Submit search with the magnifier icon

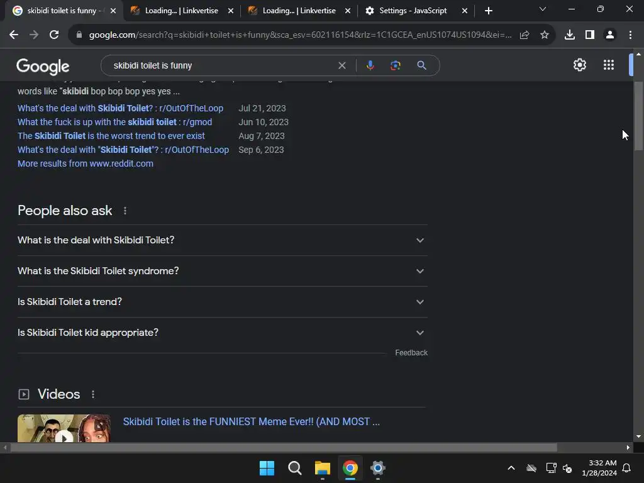pos(421,65)
